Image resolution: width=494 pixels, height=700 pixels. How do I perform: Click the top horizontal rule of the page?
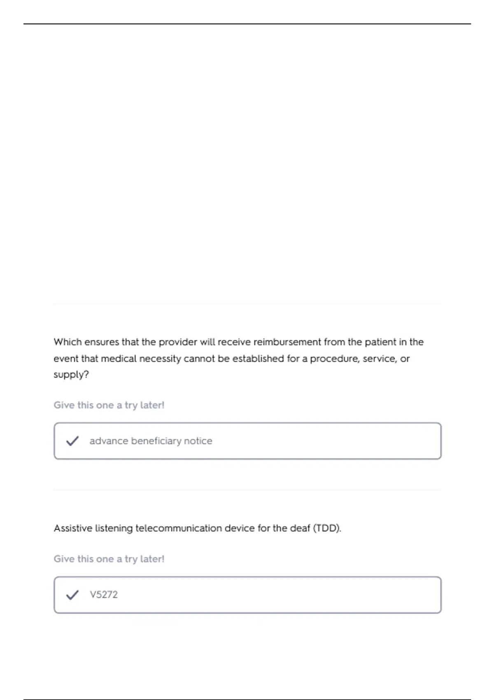click(x=247, y=24)
